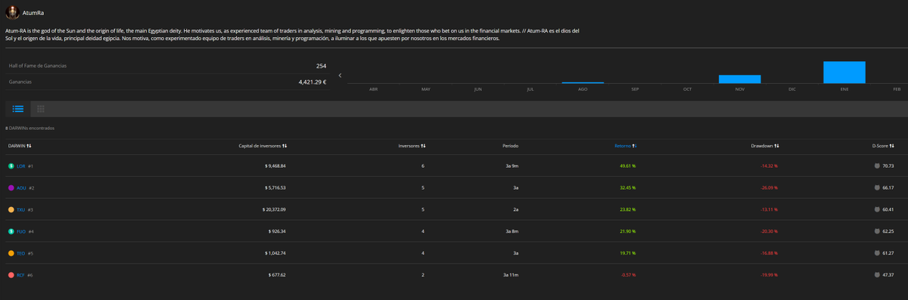This screenshot has height=300, width=908.
Task: Switch to grid view icon
Action: (41, 109)
